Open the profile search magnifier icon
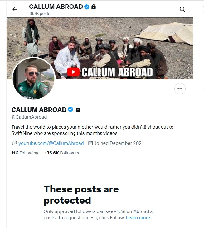 click(182, 9)
